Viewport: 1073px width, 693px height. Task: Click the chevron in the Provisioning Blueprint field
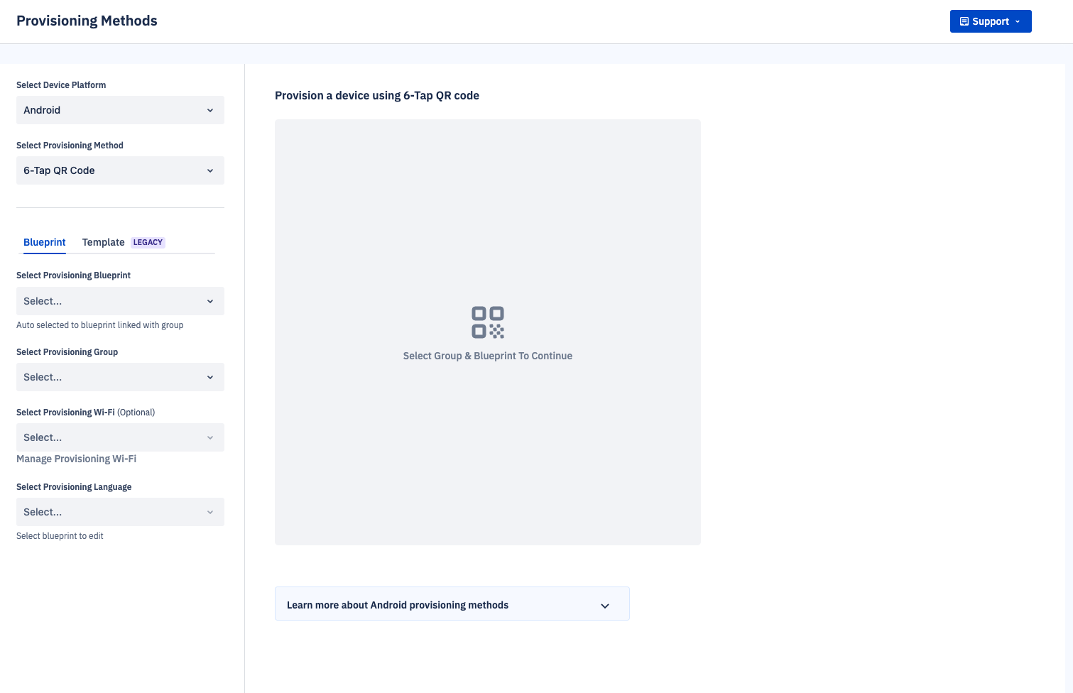[210, 301]
